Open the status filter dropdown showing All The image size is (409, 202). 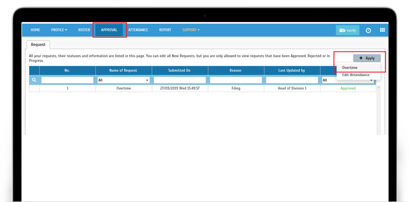tap(348, 80)
